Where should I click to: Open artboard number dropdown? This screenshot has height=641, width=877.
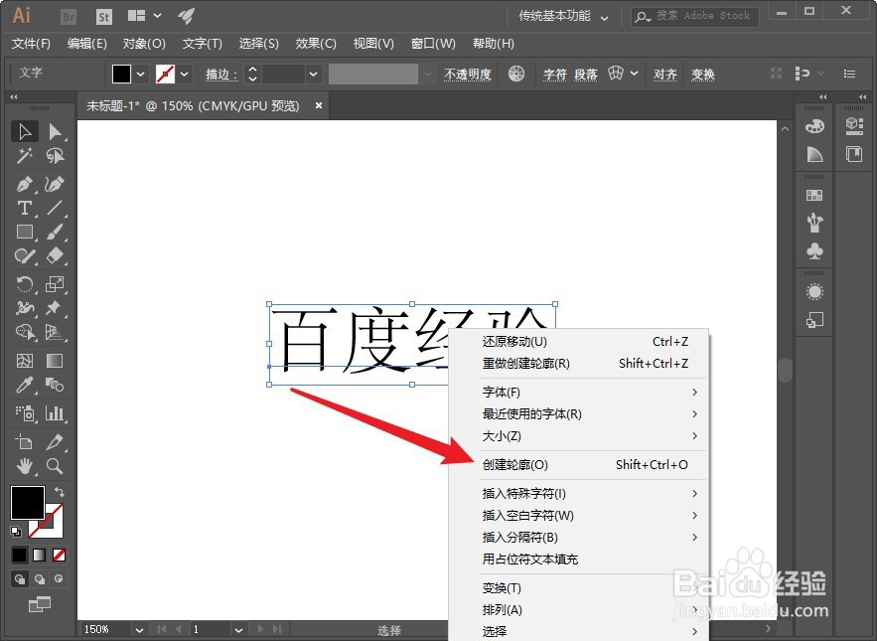pyautogui.click(x=238, y=630)
